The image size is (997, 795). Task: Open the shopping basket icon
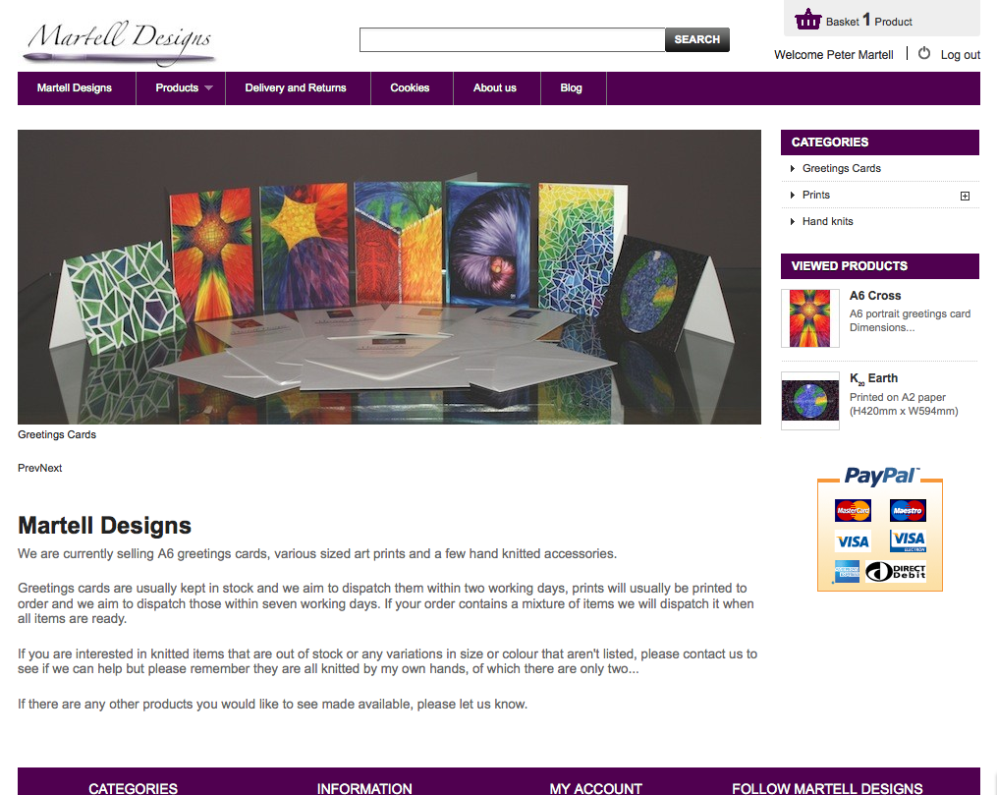[x=807, y=19]
